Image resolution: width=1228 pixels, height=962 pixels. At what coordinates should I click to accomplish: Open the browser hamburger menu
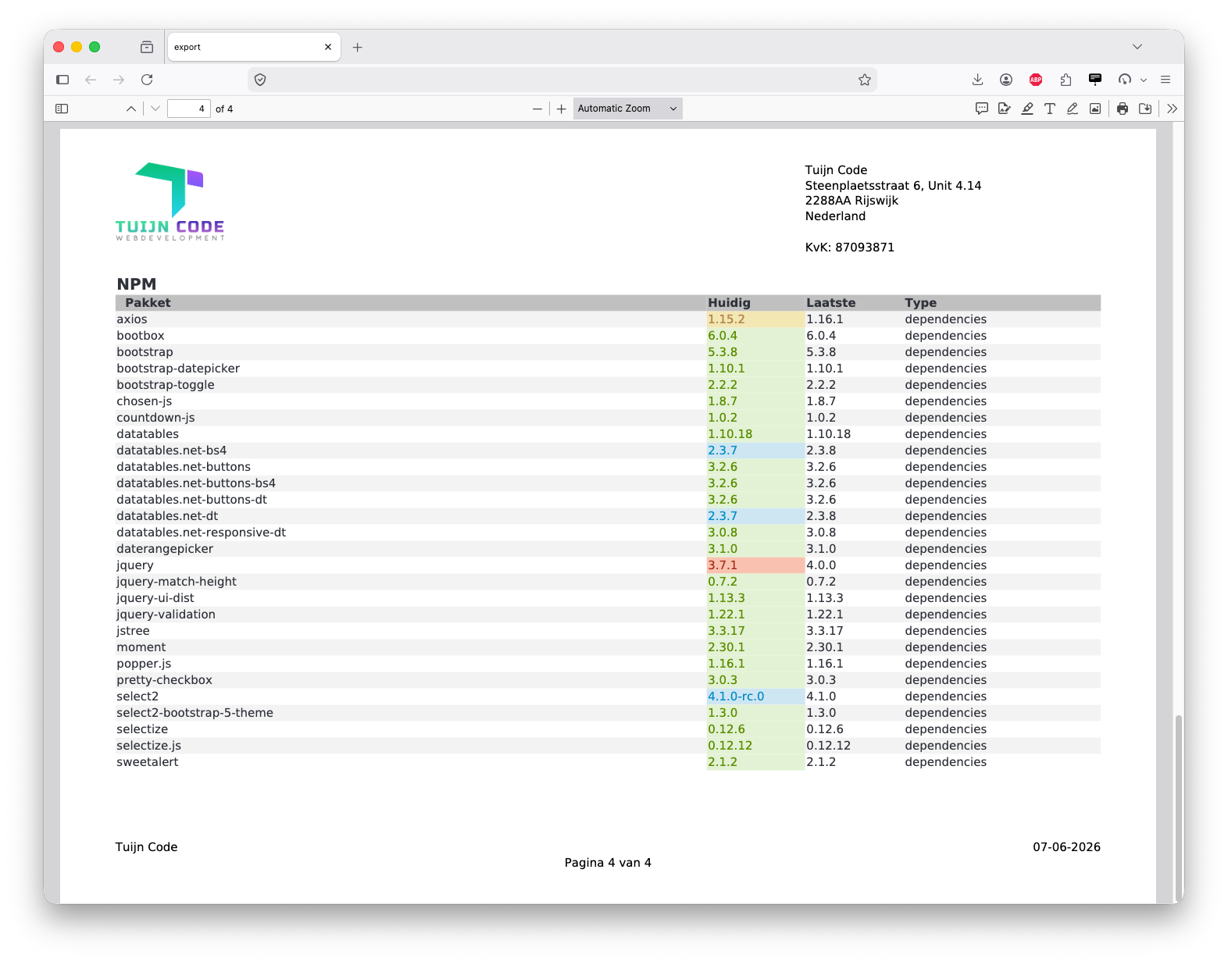tap(1166, 80)
